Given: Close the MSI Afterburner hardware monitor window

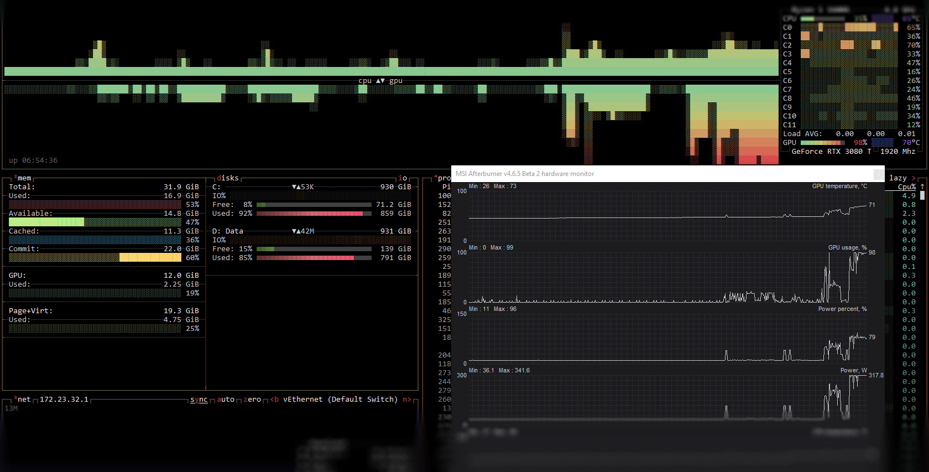Looking at the screenshot, I should coord(878,174).
